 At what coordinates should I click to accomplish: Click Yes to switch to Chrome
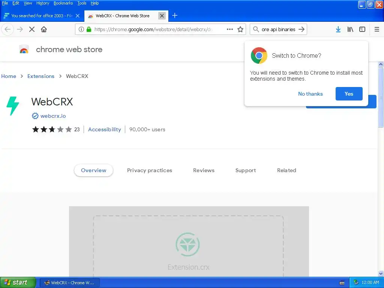[349, 94]
